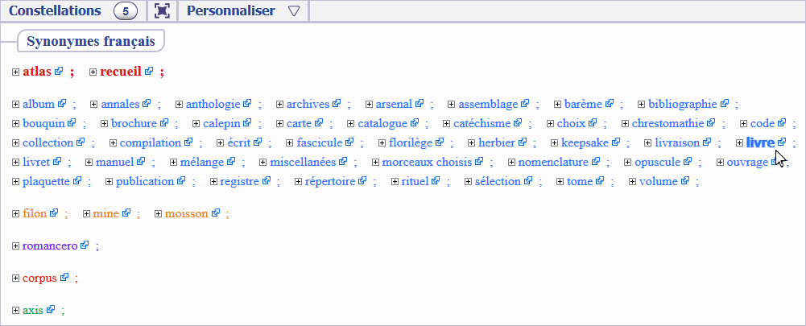
Task: Click the Constellations count badge 5
Action: pos(126,11)
